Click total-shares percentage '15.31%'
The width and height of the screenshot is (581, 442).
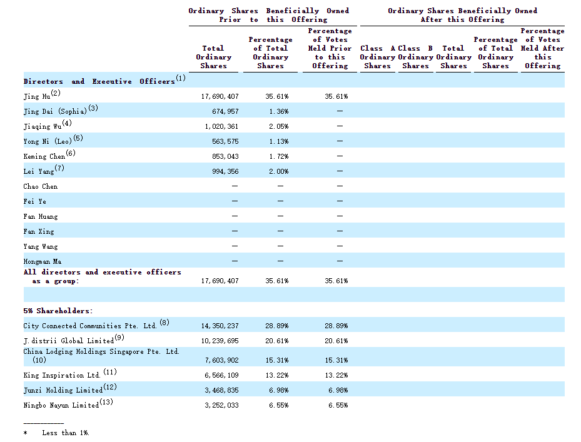[x=277, y=360]
